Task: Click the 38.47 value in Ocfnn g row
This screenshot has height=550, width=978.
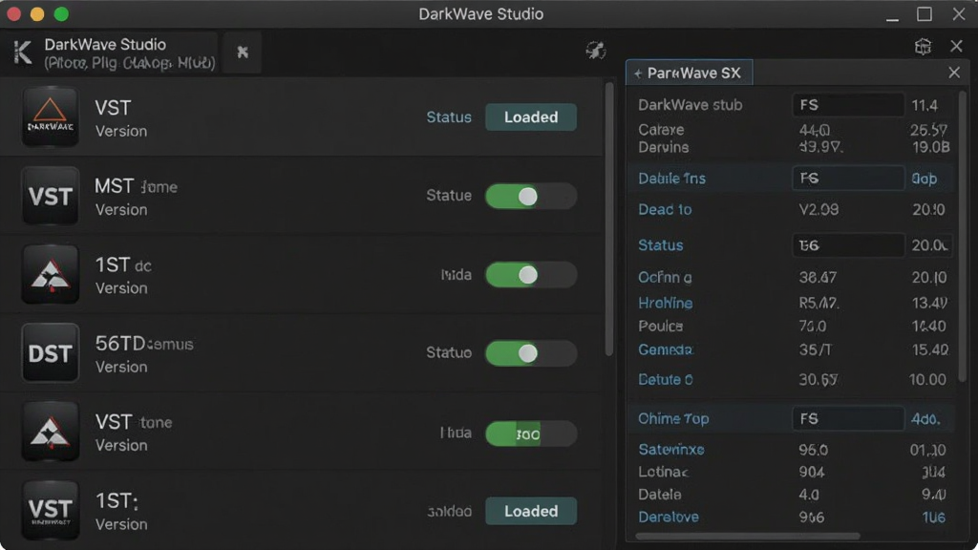Action: click(x=818, y=278)
